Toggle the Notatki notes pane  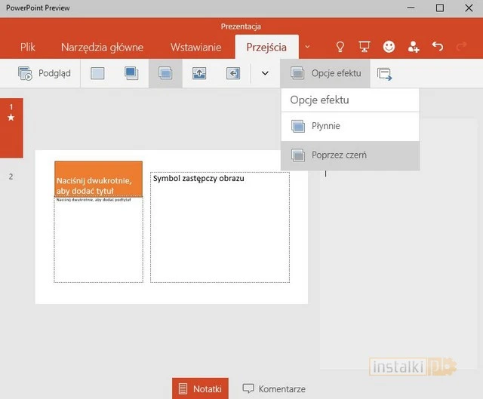tap(200, 389)
